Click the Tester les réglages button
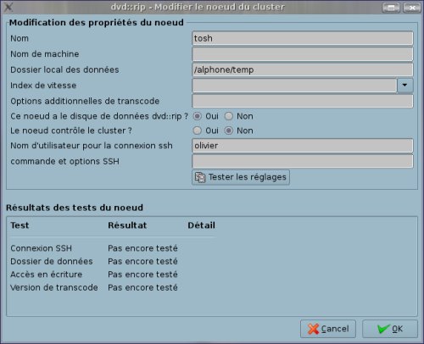Image resolution: width=424 pixels, height=344 pixels. pyautogui.click(x=241, y=177)
